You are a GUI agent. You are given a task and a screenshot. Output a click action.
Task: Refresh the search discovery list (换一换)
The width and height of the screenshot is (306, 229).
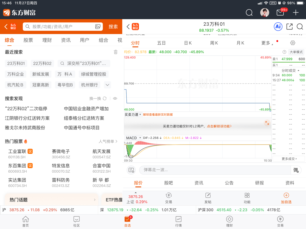click(x=98, y=98)
